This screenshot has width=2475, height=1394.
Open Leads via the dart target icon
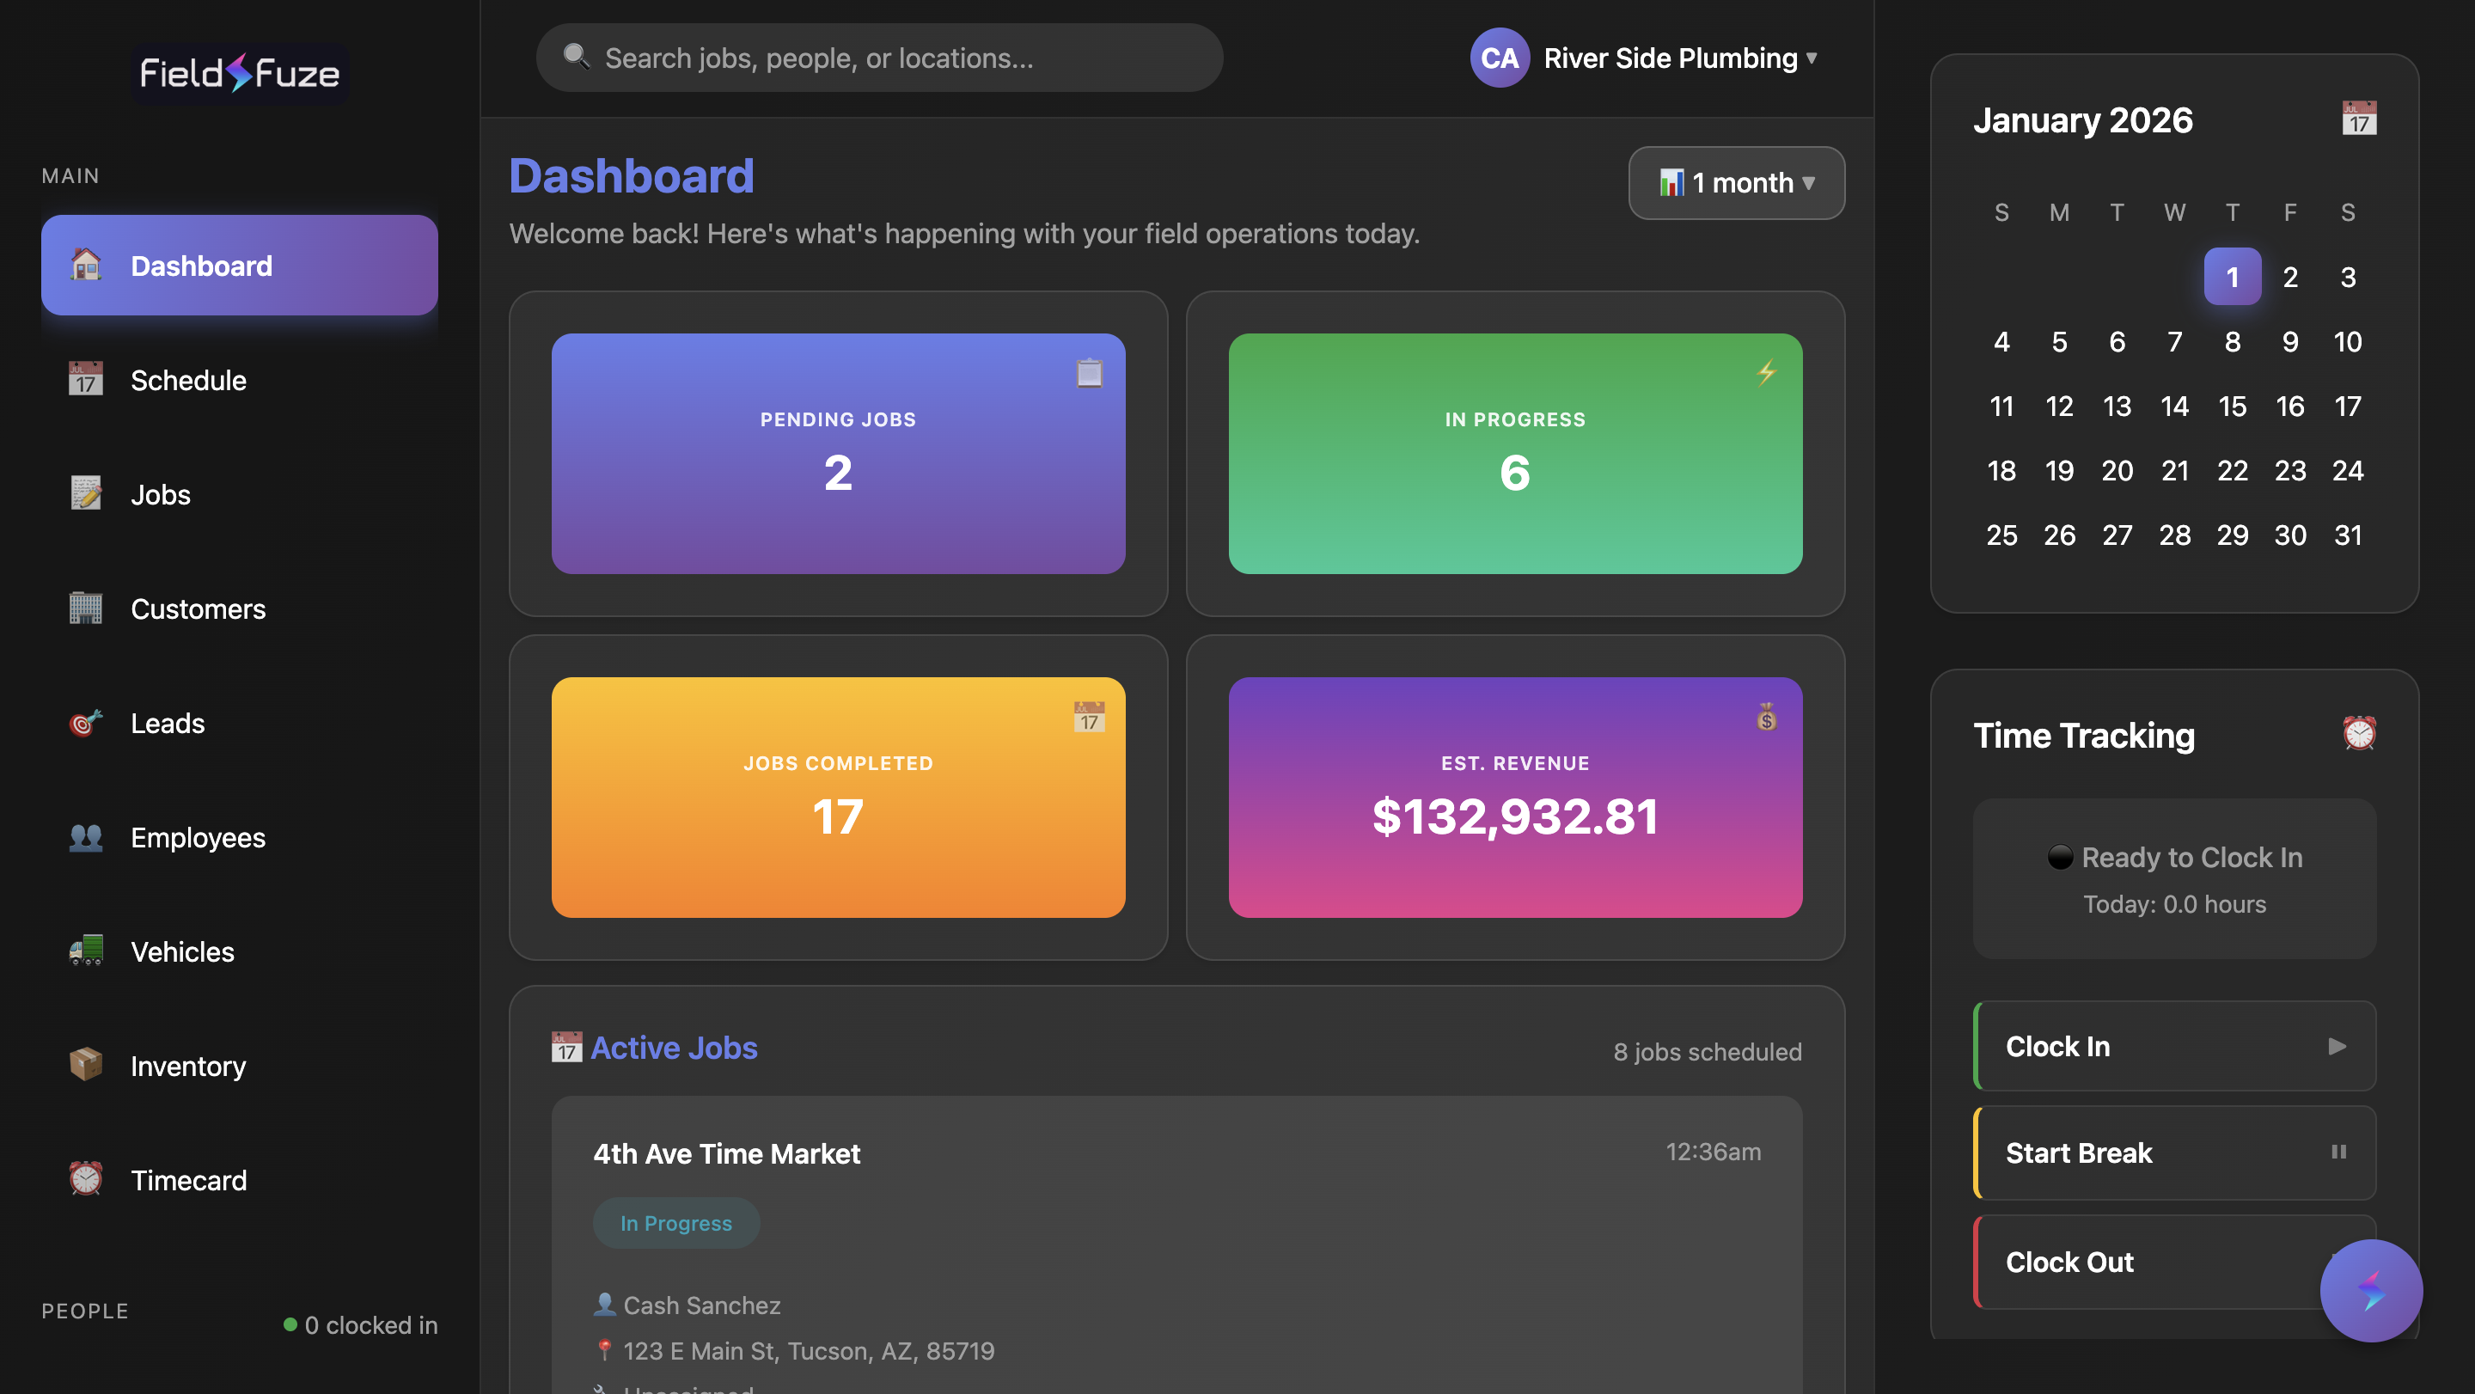pos(87,723)
